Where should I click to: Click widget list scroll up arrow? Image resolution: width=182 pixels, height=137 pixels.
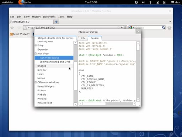pyautogui.click(x=75, y=43)
